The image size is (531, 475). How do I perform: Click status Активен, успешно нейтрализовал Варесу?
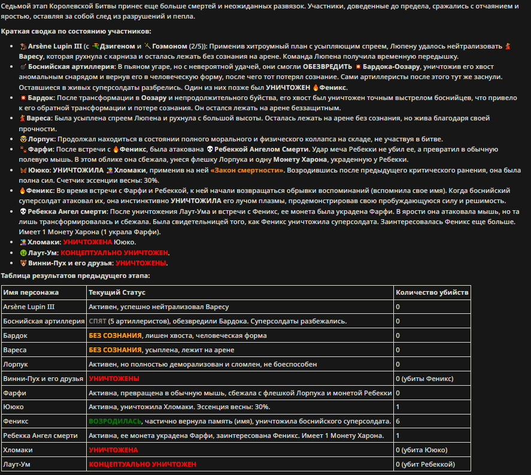240,307
